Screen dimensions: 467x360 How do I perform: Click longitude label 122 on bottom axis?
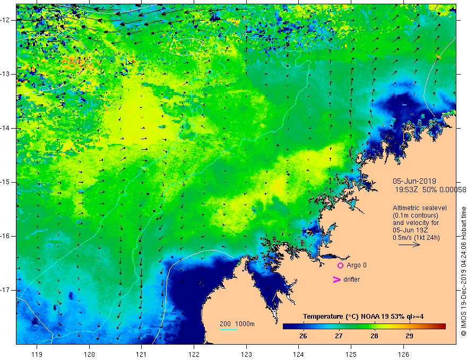194,354
